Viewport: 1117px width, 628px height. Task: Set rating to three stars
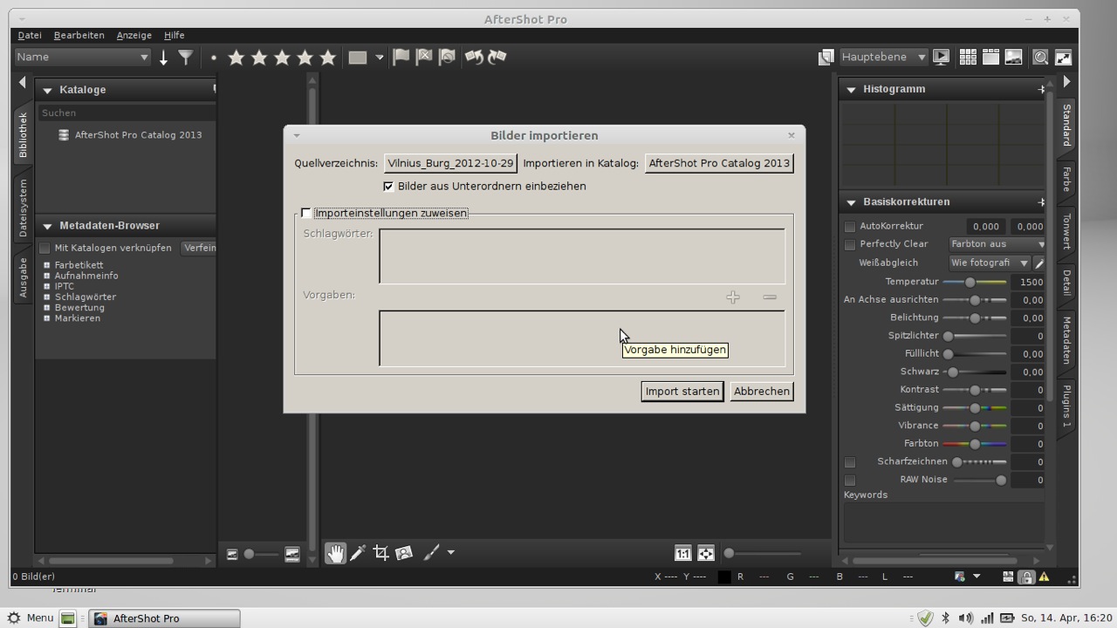coord(282,58)
